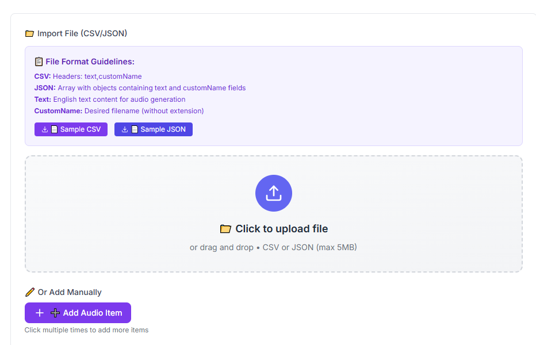
Task: Click the folder icon beside Import File heading
Action: (30, 33)
